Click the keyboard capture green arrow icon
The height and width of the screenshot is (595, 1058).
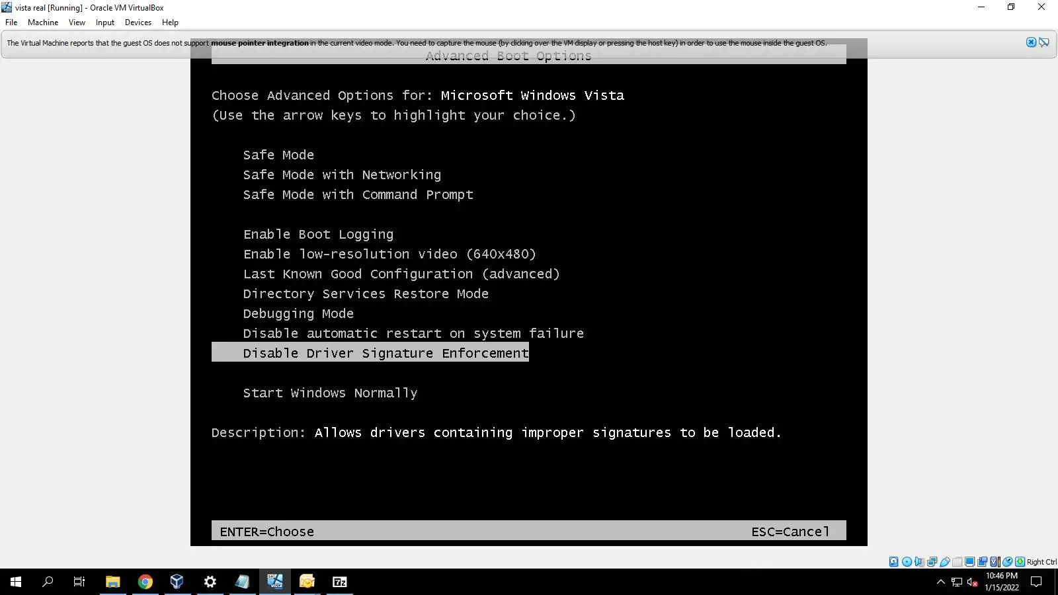[x=1020, y=562]
